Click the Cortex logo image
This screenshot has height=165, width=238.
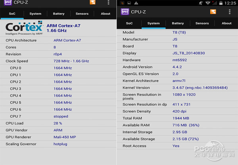coord(24,29)
